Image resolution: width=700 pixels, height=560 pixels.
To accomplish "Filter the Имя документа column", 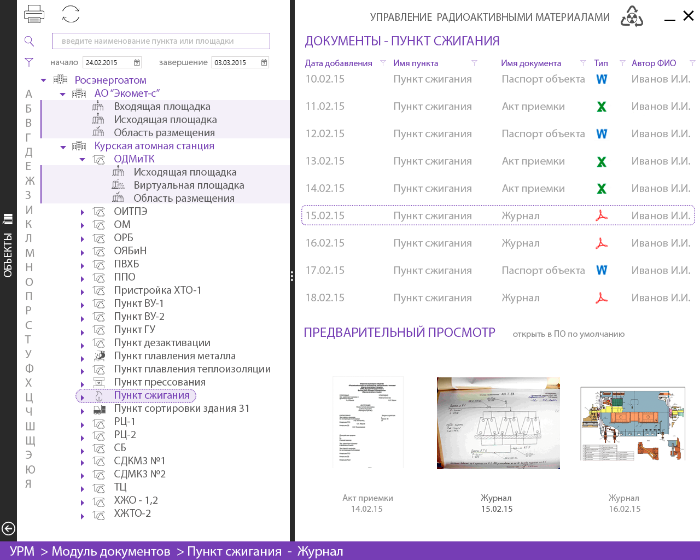I will (583, 63).
